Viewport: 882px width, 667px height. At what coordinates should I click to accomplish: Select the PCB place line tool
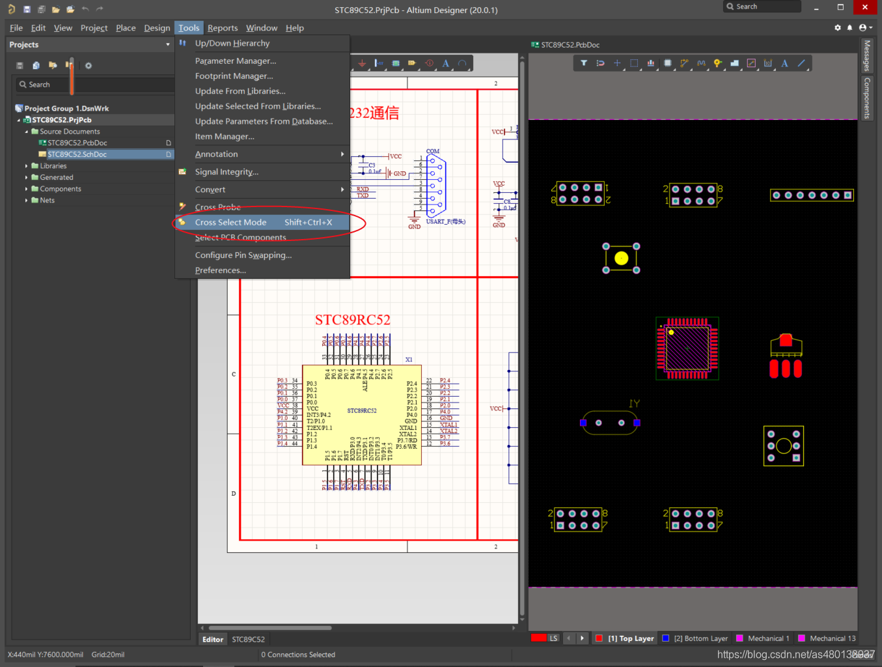coord(801,63)
